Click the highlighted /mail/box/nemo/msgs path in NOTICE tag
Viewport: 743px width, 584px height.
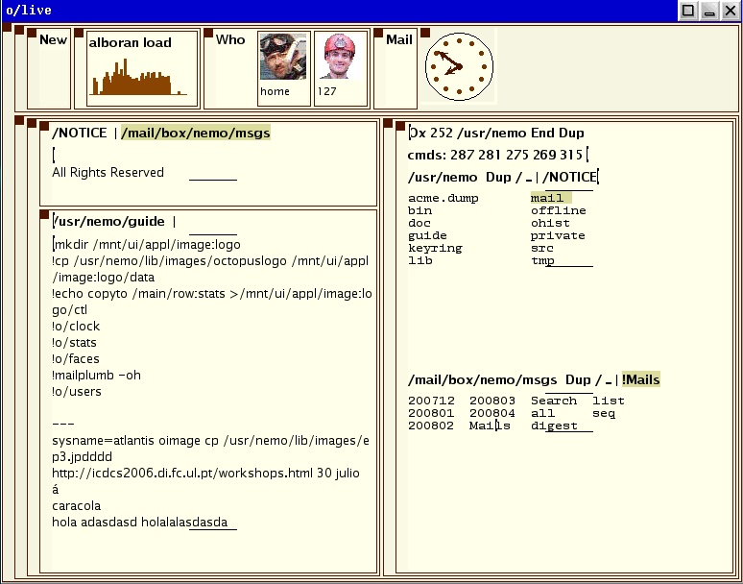[x=196, y=134]
